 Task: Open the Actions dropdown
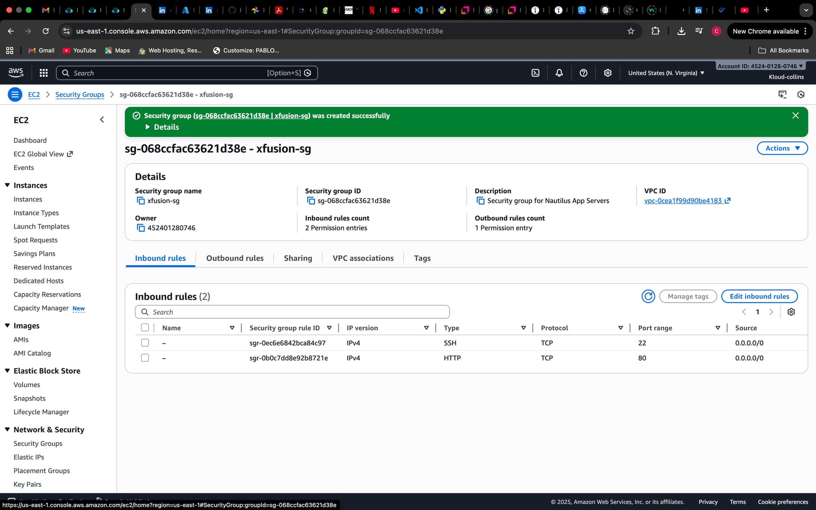point(782,148)
